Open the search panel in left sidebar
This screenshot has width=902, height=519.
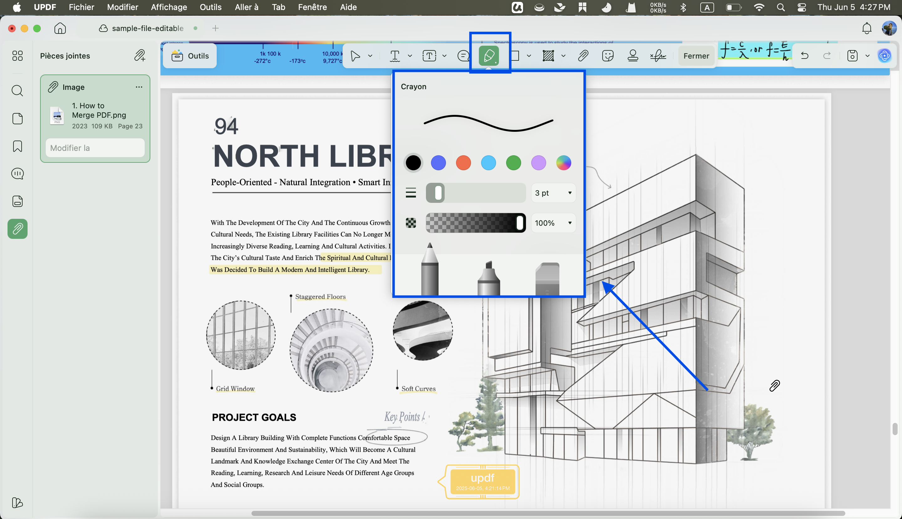click(x=18, y=91)
